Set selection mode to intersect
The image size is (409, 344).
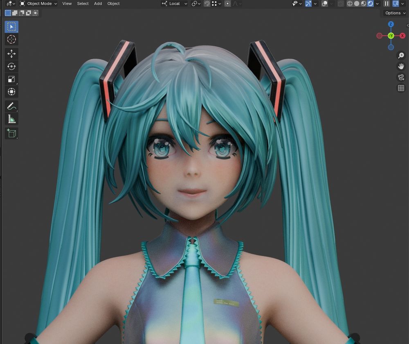tap(35, 13)
